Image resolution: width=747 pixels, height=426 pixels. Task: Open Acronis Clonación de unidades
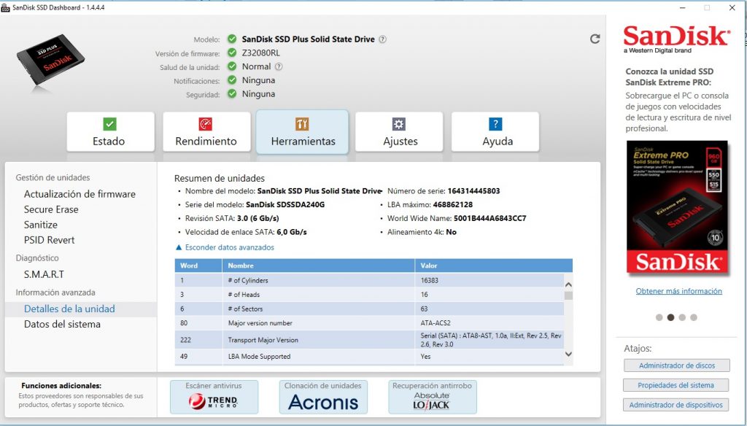[x=323, y=397]
